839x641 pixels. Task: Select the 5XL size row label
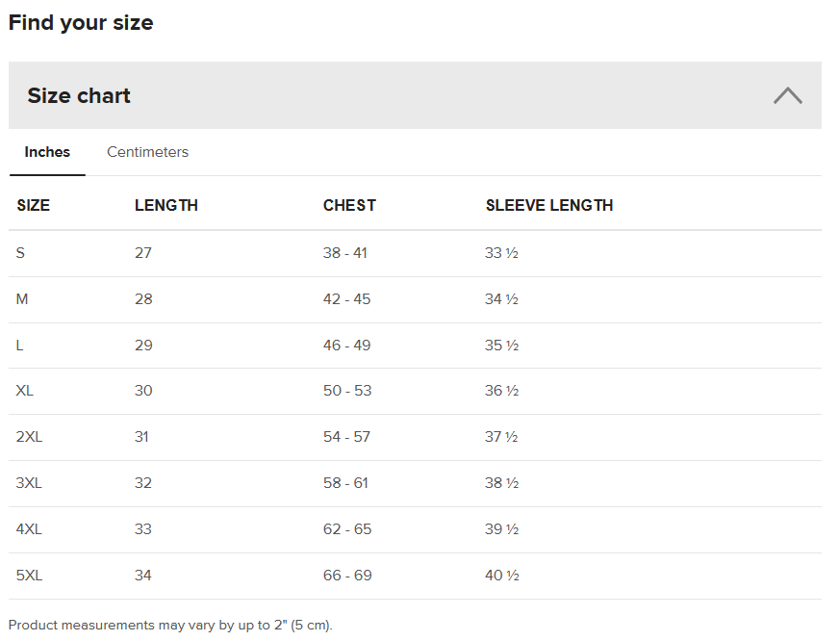pyautogui.click(x=30, y=576)
